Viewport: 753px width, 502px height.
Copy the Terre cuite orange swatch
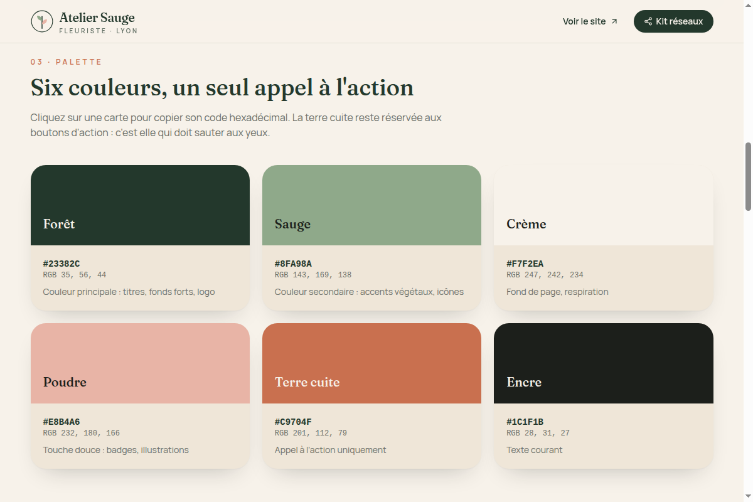371,363
